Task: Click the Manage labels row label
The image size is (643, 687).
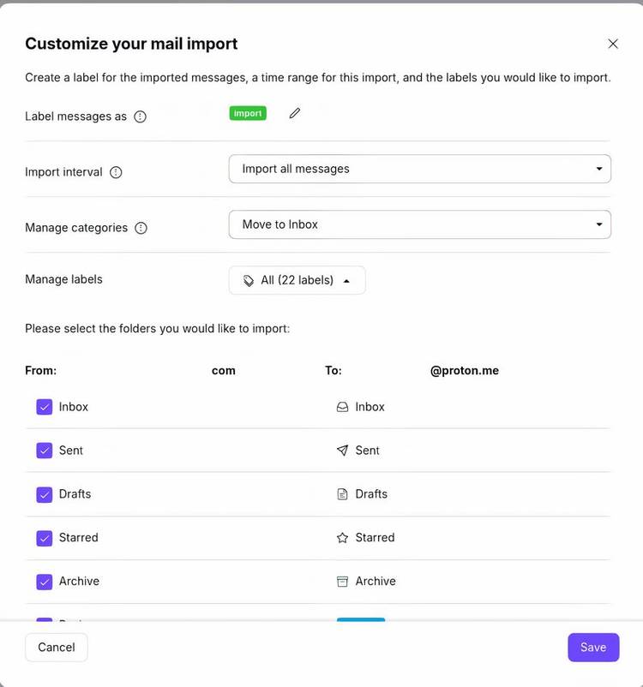Action: (x=63, y=279)
